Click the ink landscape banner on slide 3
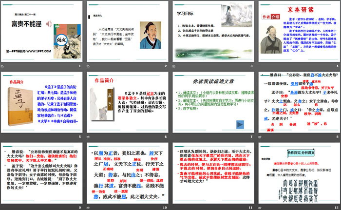 click(213, 54)
